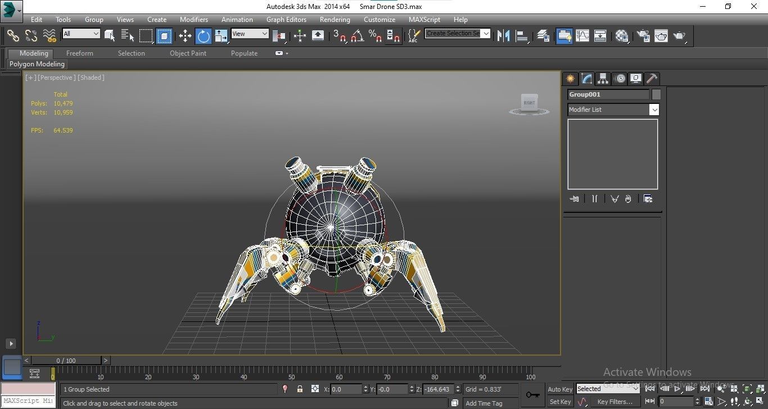
Task: Click the Use Pivot Point Center icon
Action: pos(279,36)
